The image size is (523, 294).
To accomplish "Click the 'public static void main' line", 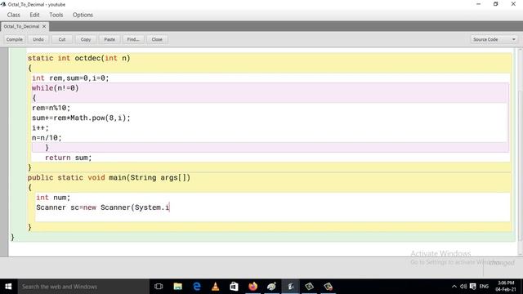I will point(109,178).
